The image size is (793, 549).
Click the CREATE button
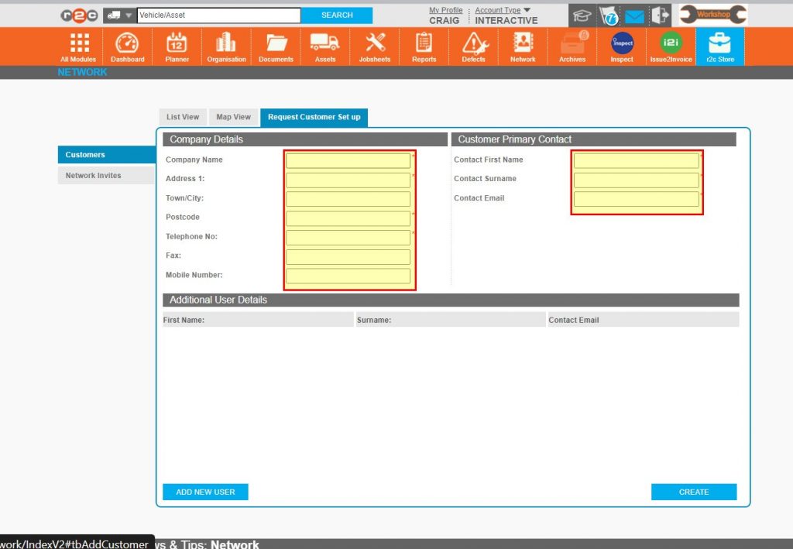(693, 492)
